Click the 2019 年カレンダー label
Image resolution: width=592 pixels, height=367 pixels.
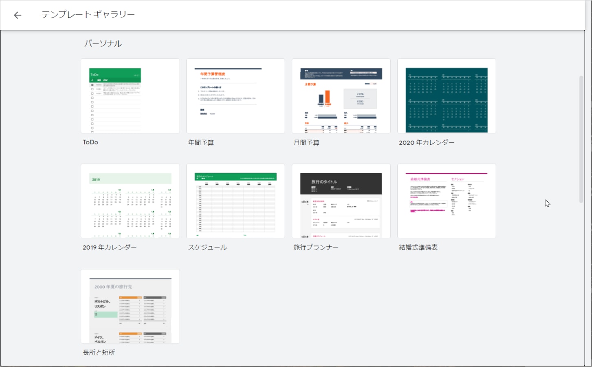110,247
